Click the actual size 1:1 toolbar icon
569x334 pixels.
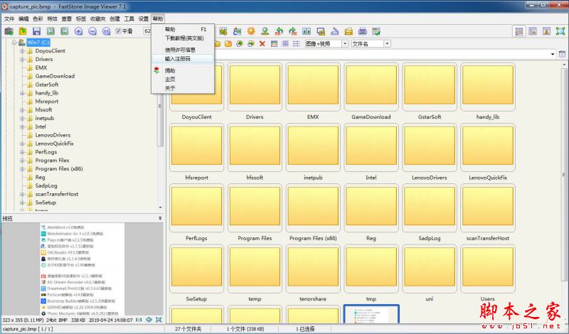click(x=106, y=31)
